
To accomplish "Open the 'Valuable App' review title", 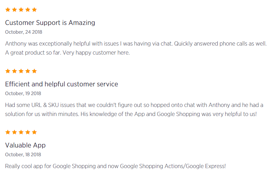I will pos(25,145).
